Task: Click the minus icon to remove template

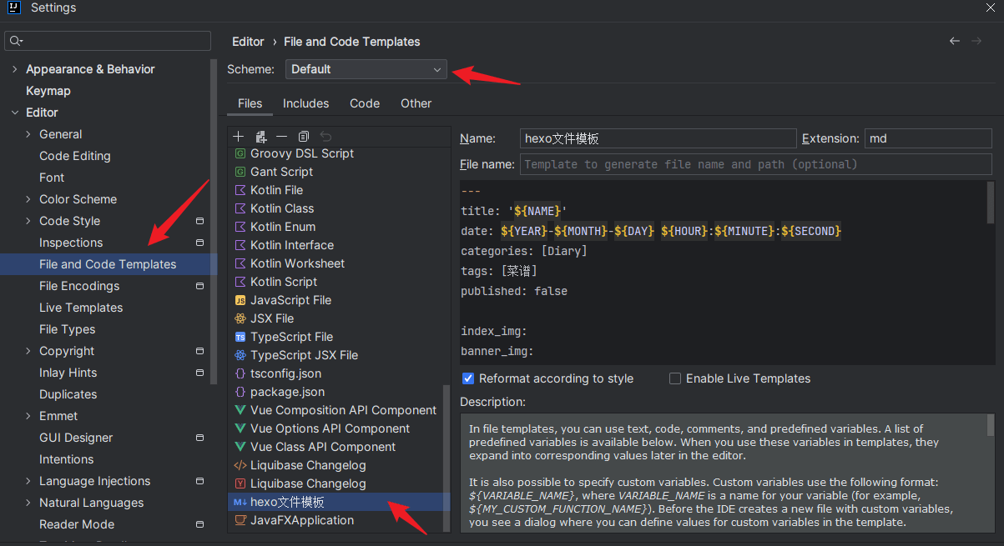Action: pos(282,136)
